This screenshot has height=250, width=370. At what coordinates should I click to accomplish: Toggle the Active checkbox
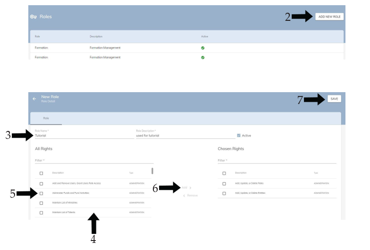click(238, 136)
